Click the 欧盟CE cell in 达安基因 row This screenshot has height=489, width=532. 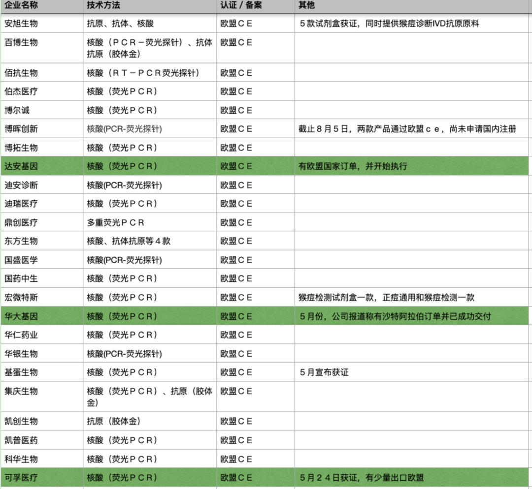pyautogui.click(x=256, y=166)
